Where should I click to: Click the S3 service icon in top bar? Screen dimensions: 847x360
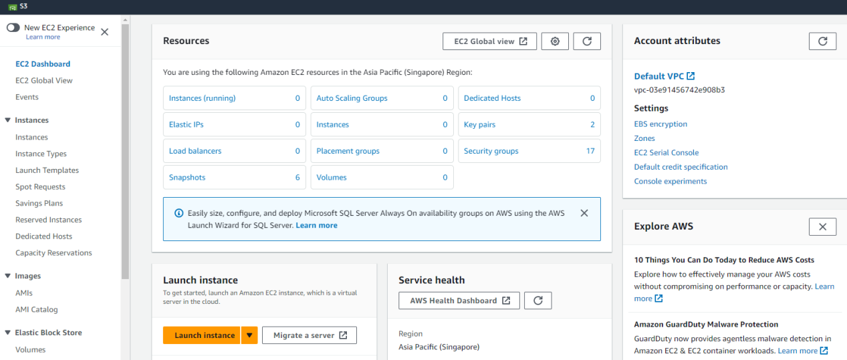click(x=13, y=7)
